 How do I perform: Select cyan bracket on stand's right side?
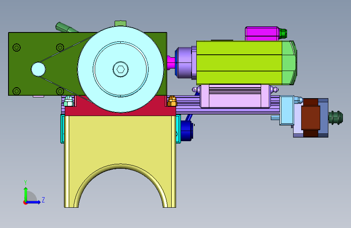(178, 129)
